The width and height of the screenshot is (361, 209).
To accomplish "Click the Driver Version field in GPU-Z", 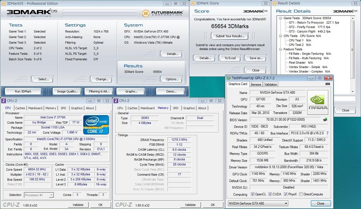I will coord(289,167).
